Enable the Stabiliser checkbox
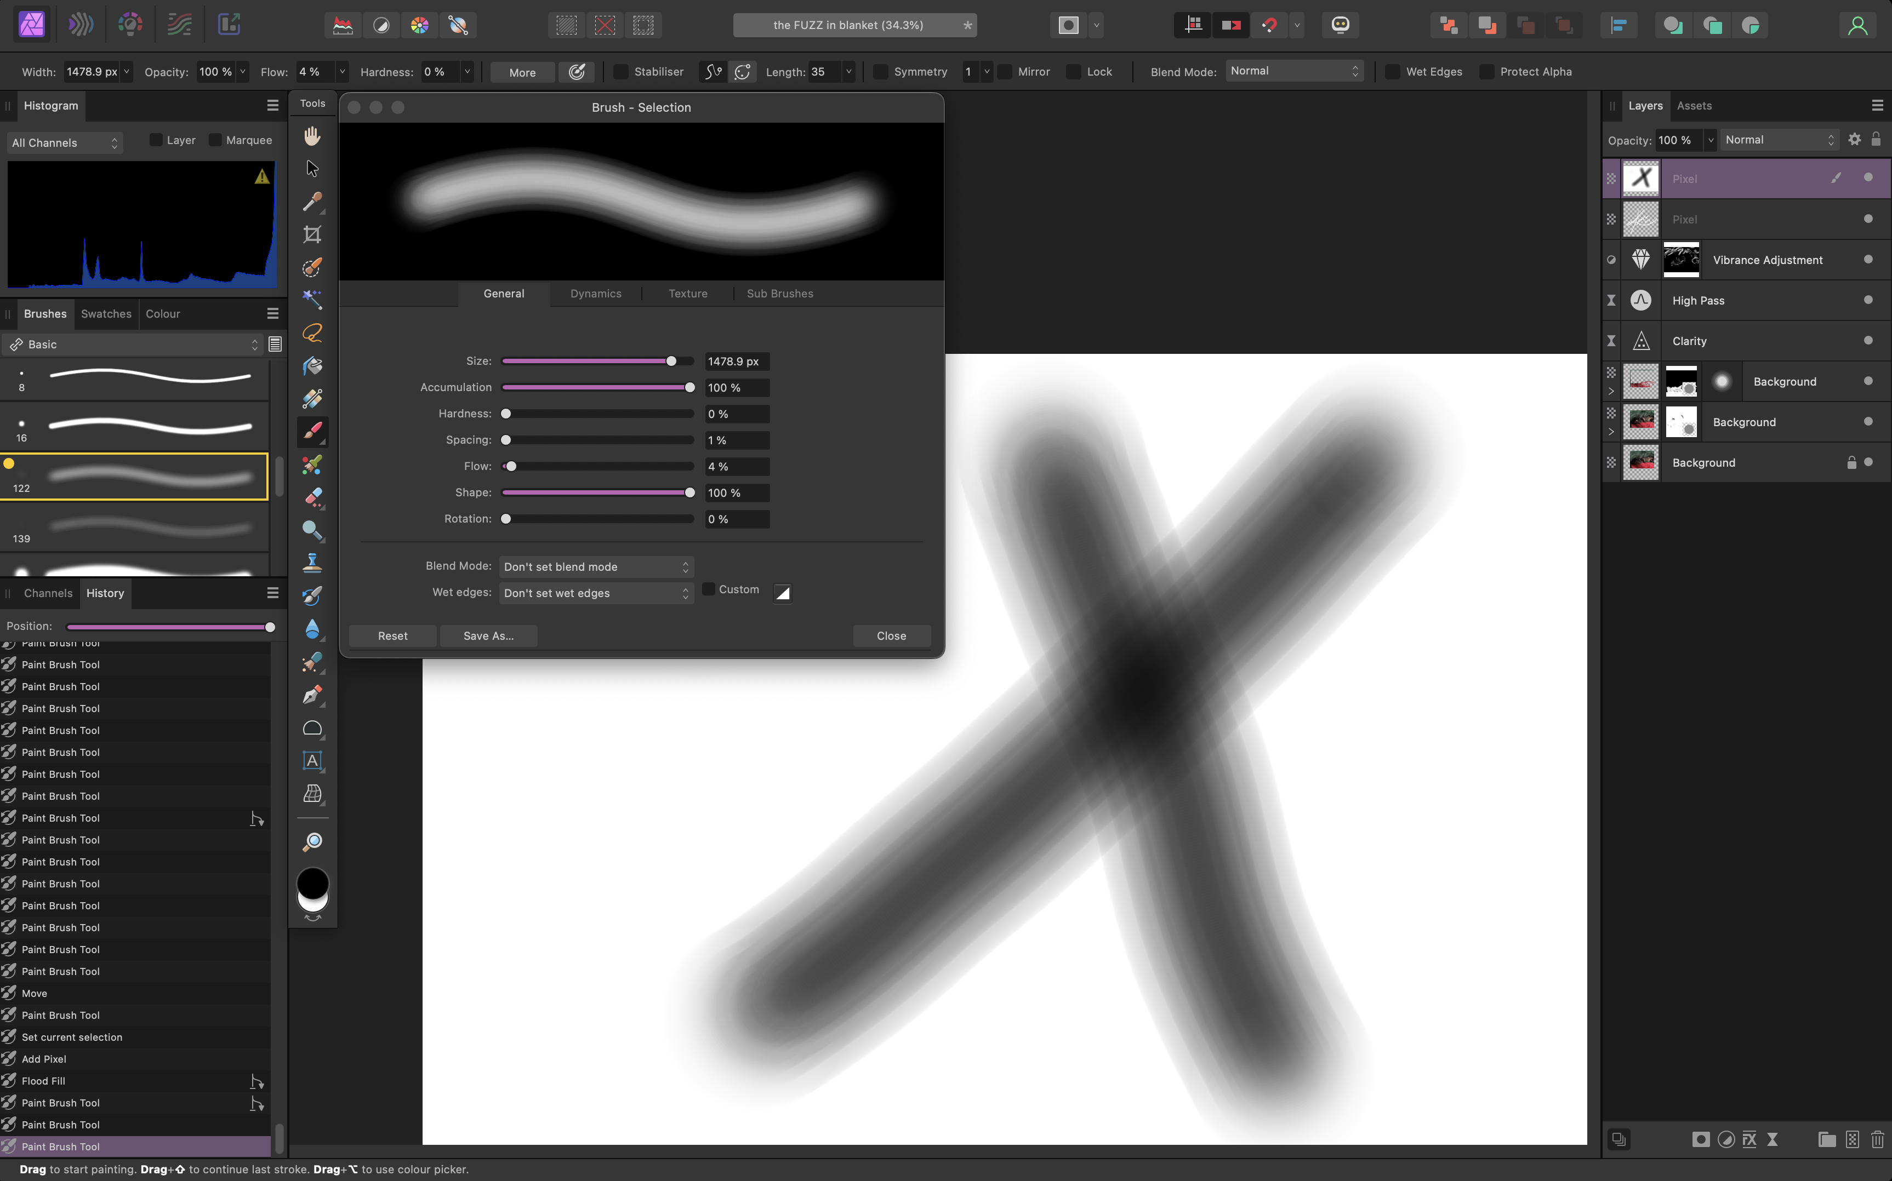Viewport: 1892px width, 1181px height. [x=620, y=72]
